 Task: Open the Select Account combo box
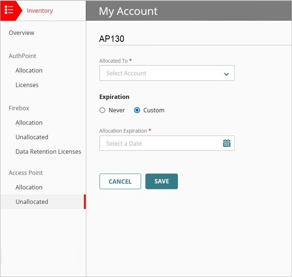click(x=162, y=73)
